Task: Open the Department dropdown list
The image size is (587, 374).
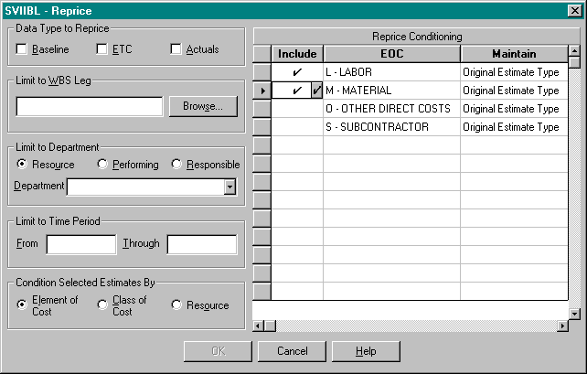Action: [229, 187]
